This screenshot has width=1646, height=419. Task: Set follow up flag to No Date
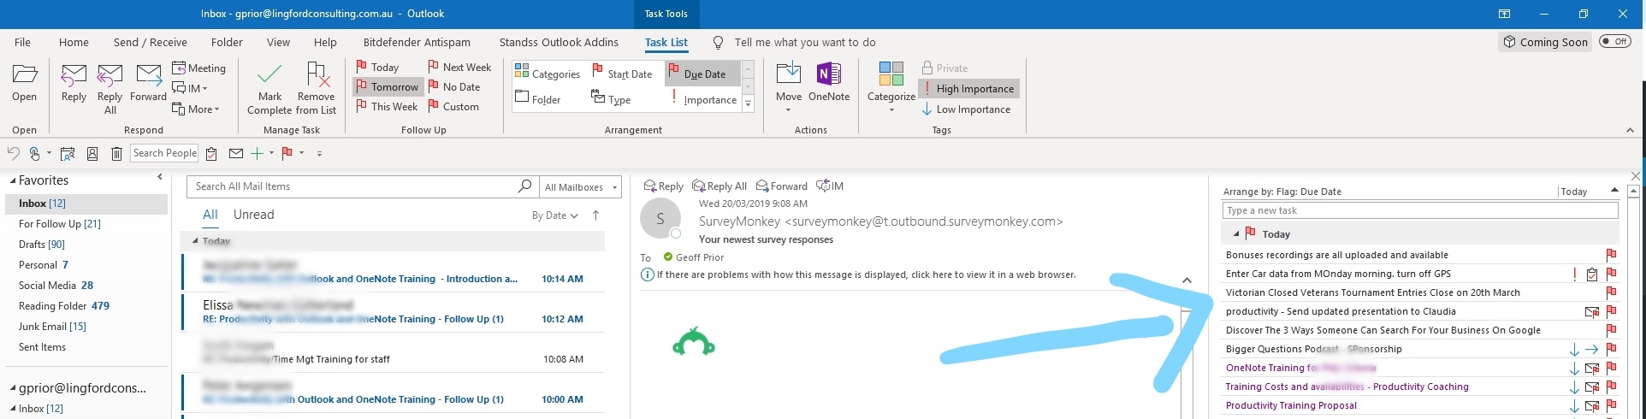click(x=453, y=86)
